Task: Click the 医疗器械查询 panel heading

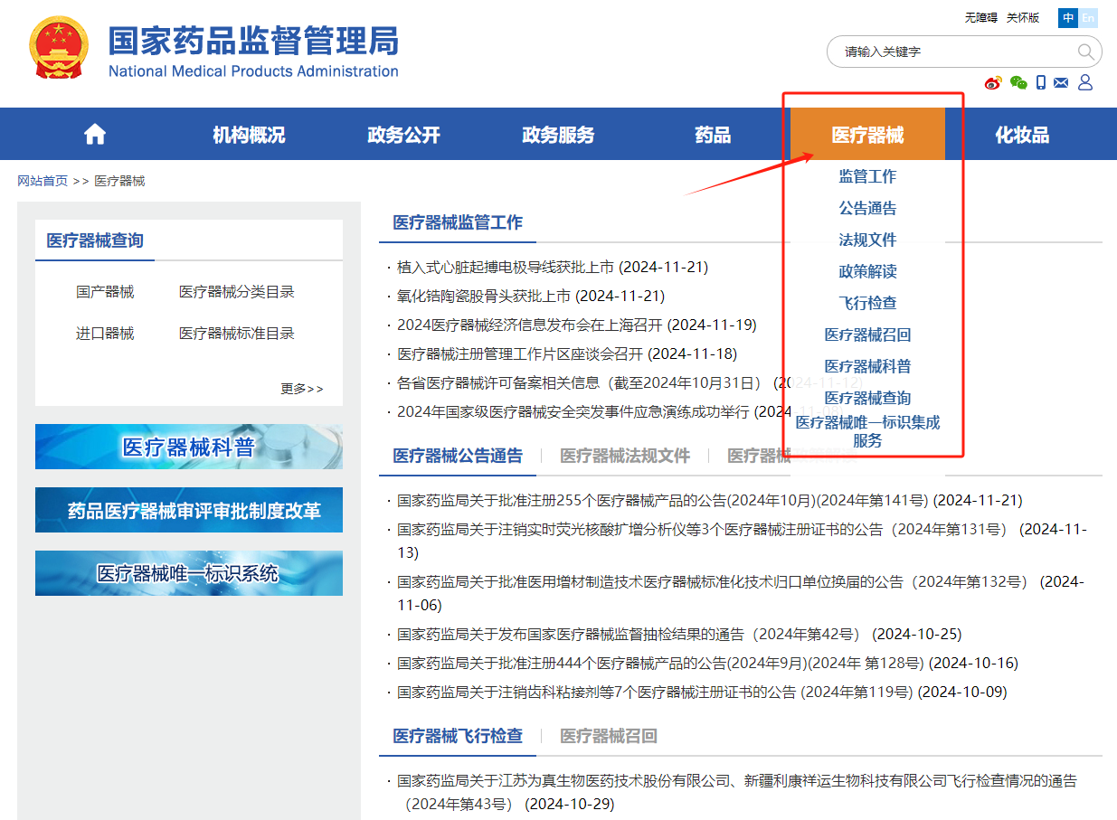Action: tap(95, 240)
